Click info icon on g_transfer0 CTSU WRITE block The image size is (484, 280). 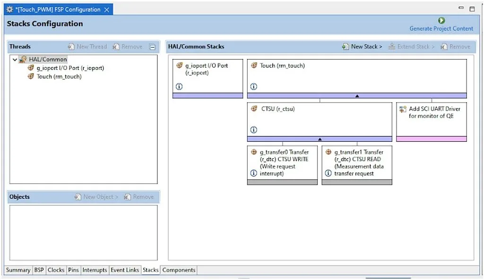[x=253, y=173]
